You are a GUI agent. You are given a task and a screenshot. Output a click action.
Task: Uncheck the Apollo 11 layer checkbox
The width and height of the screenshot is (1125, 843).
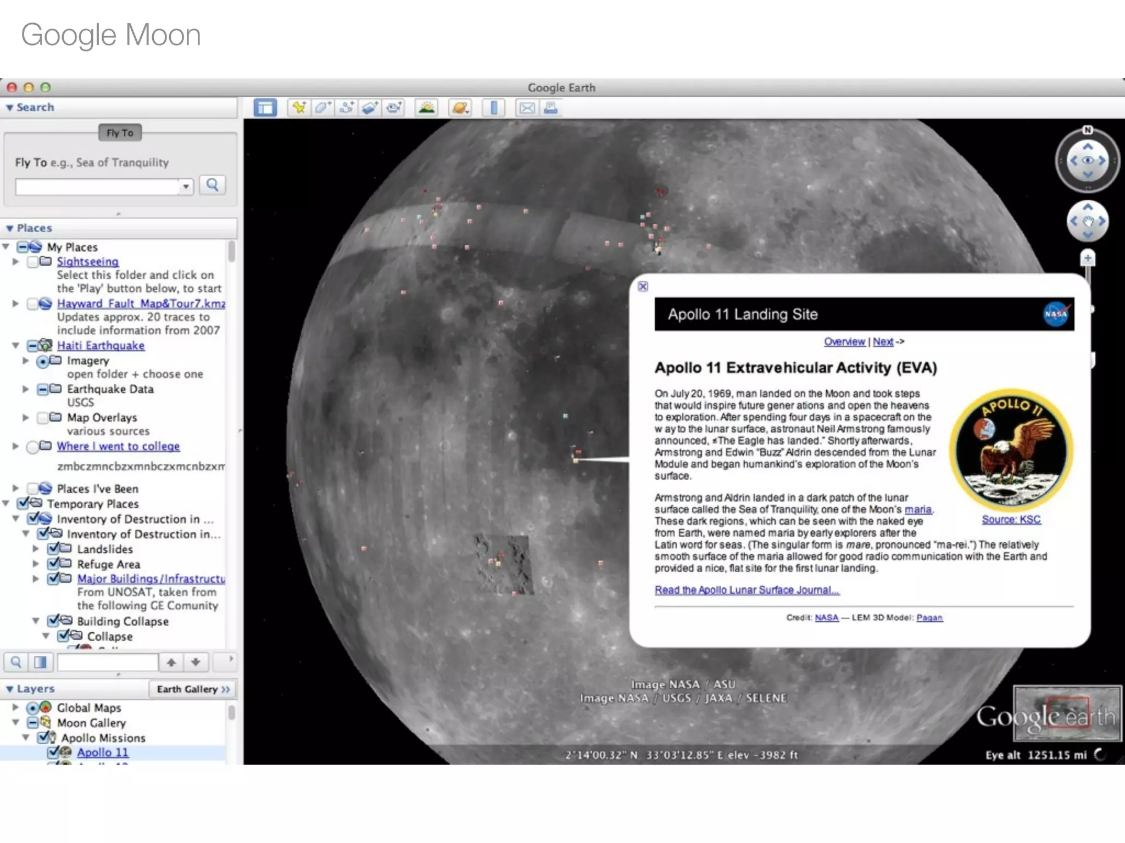click(53, 752)
